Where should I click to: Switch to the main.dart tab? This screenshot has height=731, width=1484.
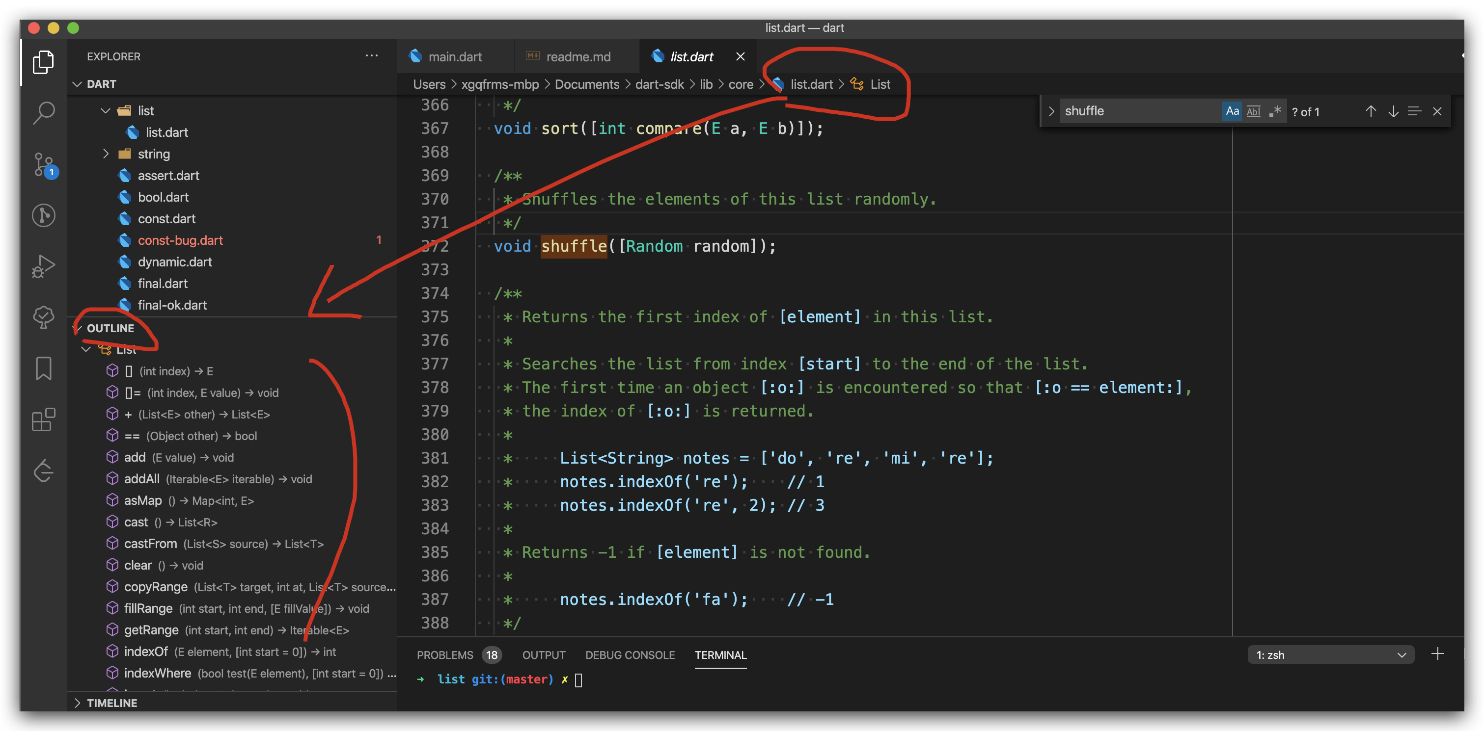tap(455, 57)
